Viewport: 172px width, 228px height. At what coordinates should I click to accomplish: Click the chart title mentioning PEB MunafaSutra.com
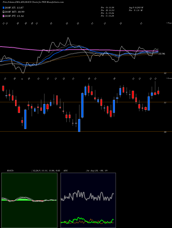(33, 2)
